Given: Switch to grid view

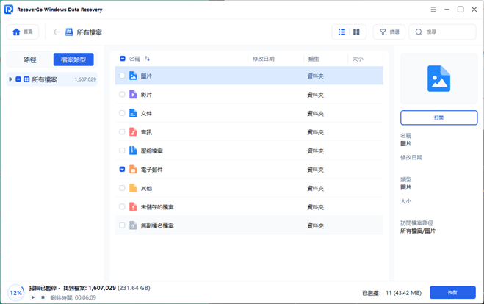Looking at the screenshot, I should click(356, 32).
